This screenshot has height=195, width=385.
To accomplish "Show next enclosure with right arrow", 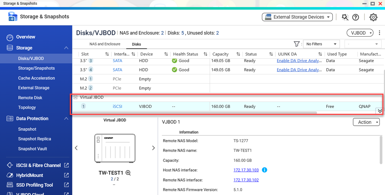I will 153,148.
